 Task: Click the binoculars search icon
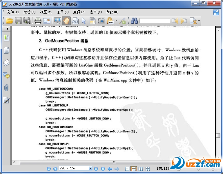(x=134, y=21)
